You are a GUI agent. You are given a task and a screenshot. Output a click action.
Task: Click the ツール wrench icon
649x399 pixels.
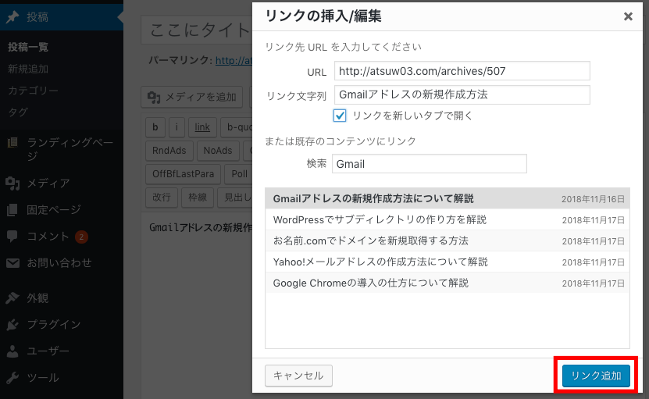12,377
